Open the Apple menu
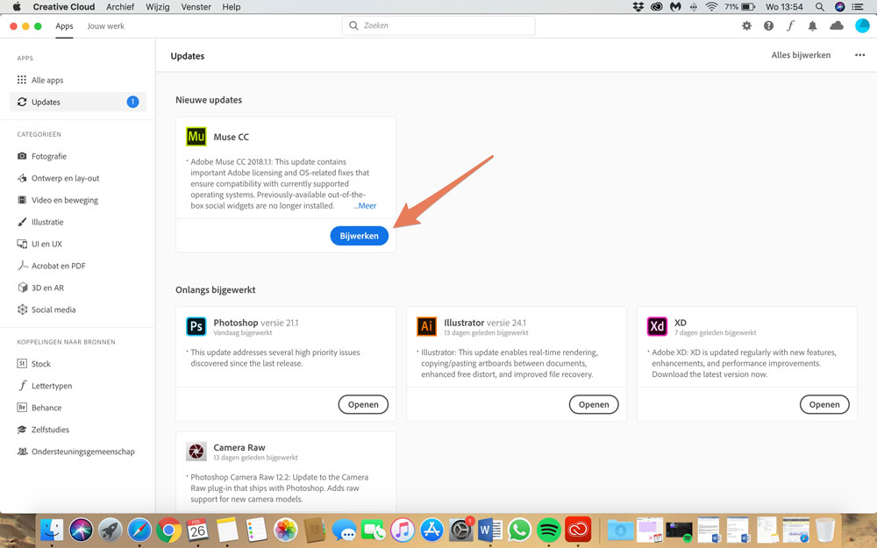This screenshot has height=548, width=877. point(16,7)
